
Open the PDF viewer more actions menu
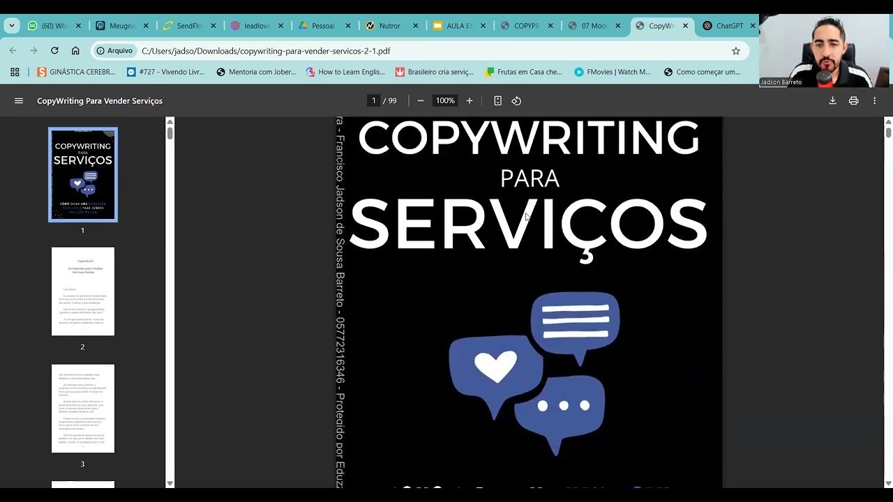pos(874,101)
